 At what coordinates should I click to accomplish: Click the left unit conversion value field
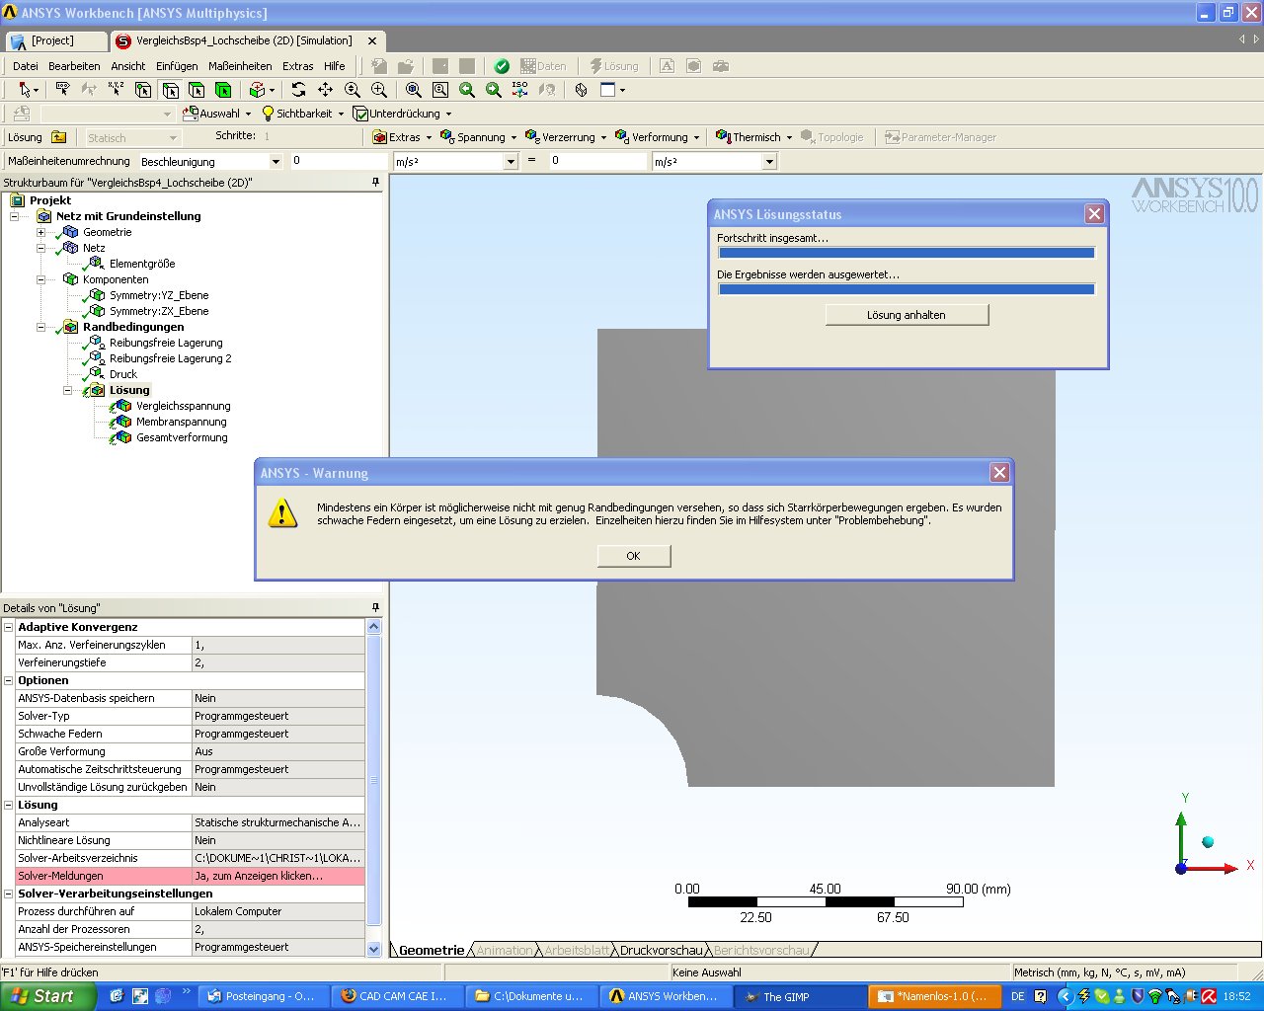339,161
